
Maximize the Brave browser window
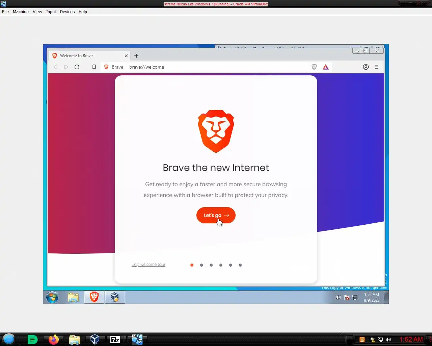tap(365, 51)
